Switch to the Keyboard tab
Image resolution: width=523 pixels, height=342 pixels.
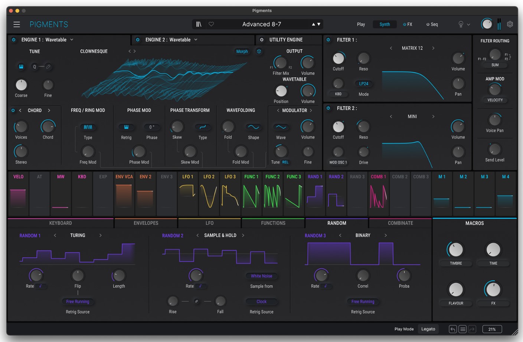[61, 223]
